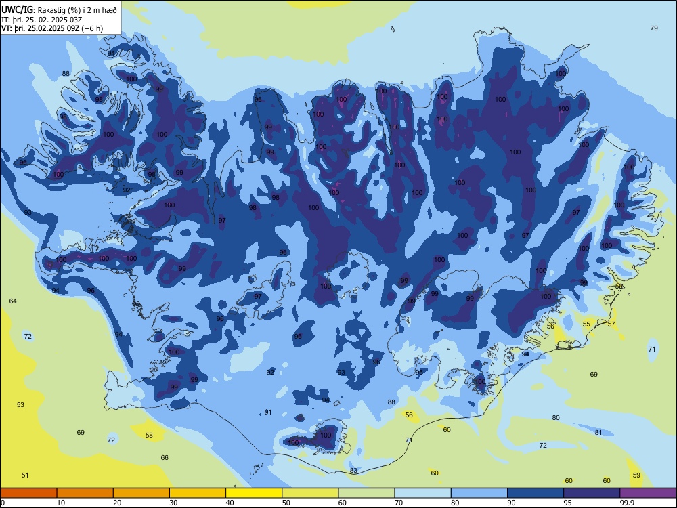Screen dimensions: 677x508
Task: Click the 40–50 bright yellow legend swatch
Action: click(x=254, y=493)
